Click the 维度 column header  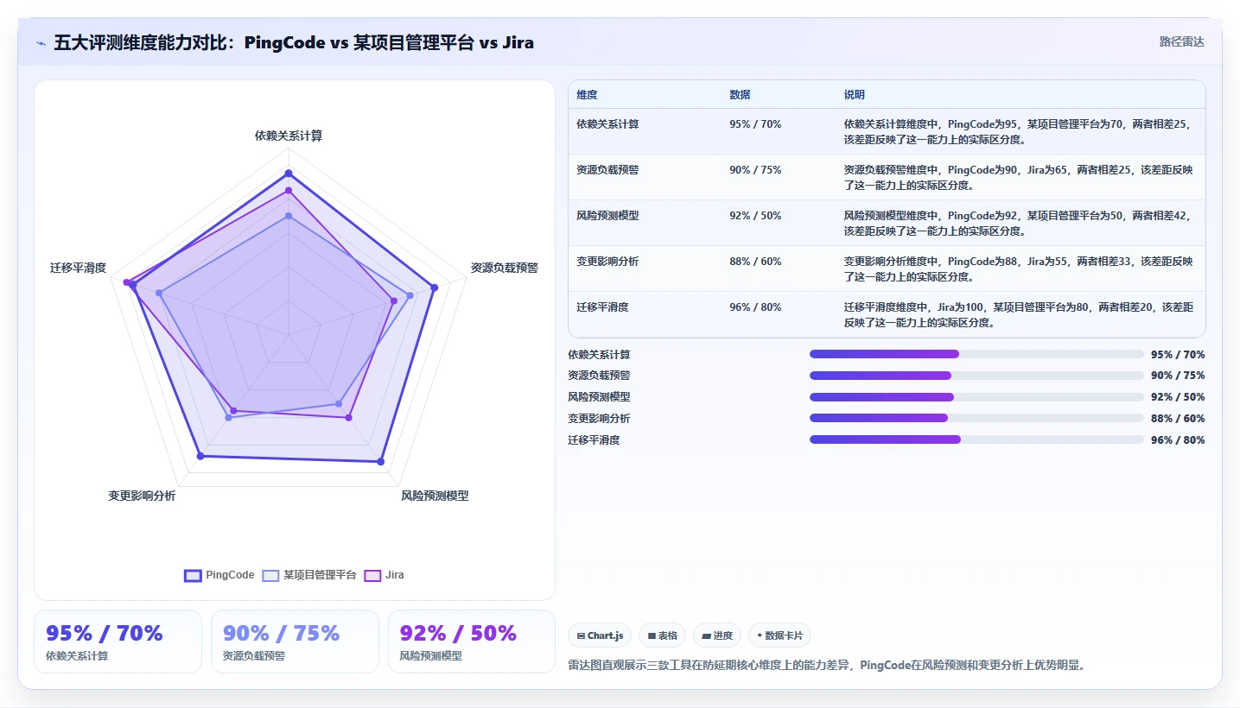(587, 95)
